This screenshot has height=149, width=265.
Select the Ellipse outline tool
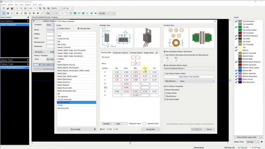(79, 13)
